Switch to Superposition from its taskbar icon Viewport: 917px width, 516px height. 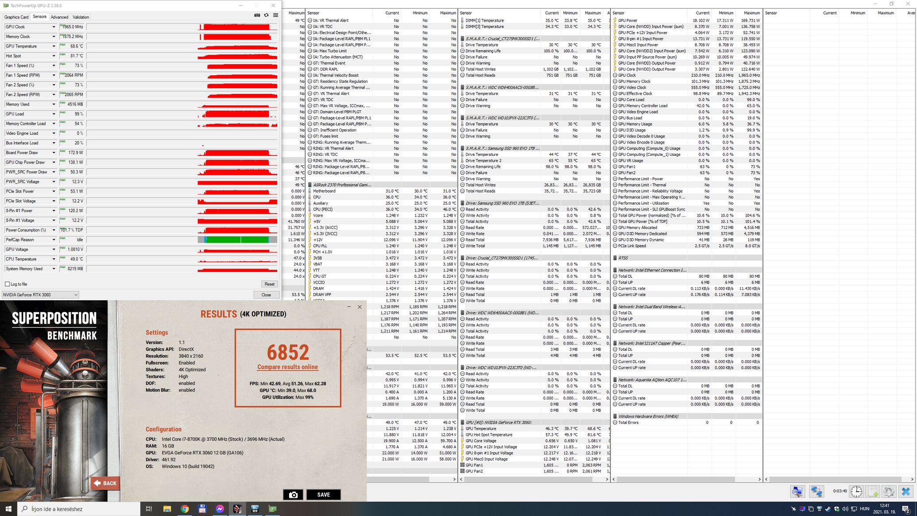point(237,509)
